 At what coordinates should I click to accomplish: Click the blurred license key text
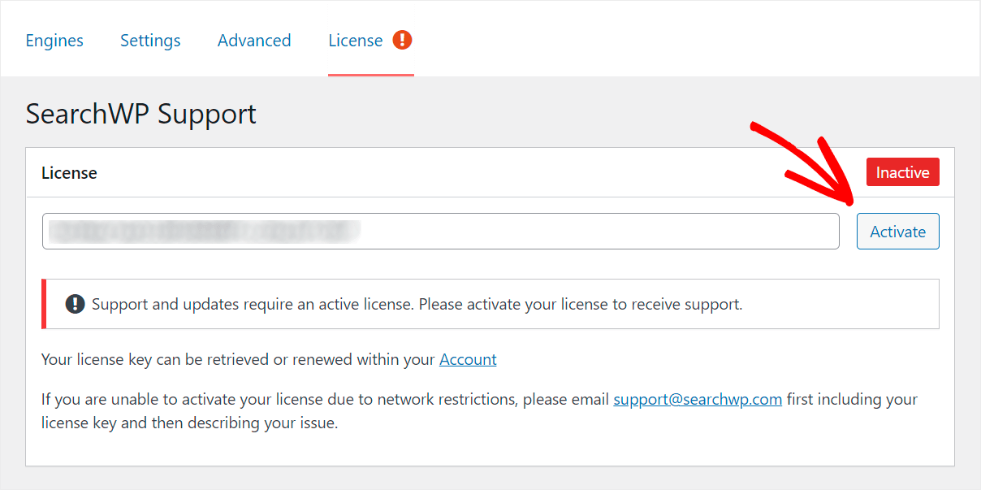pos(203,232)
